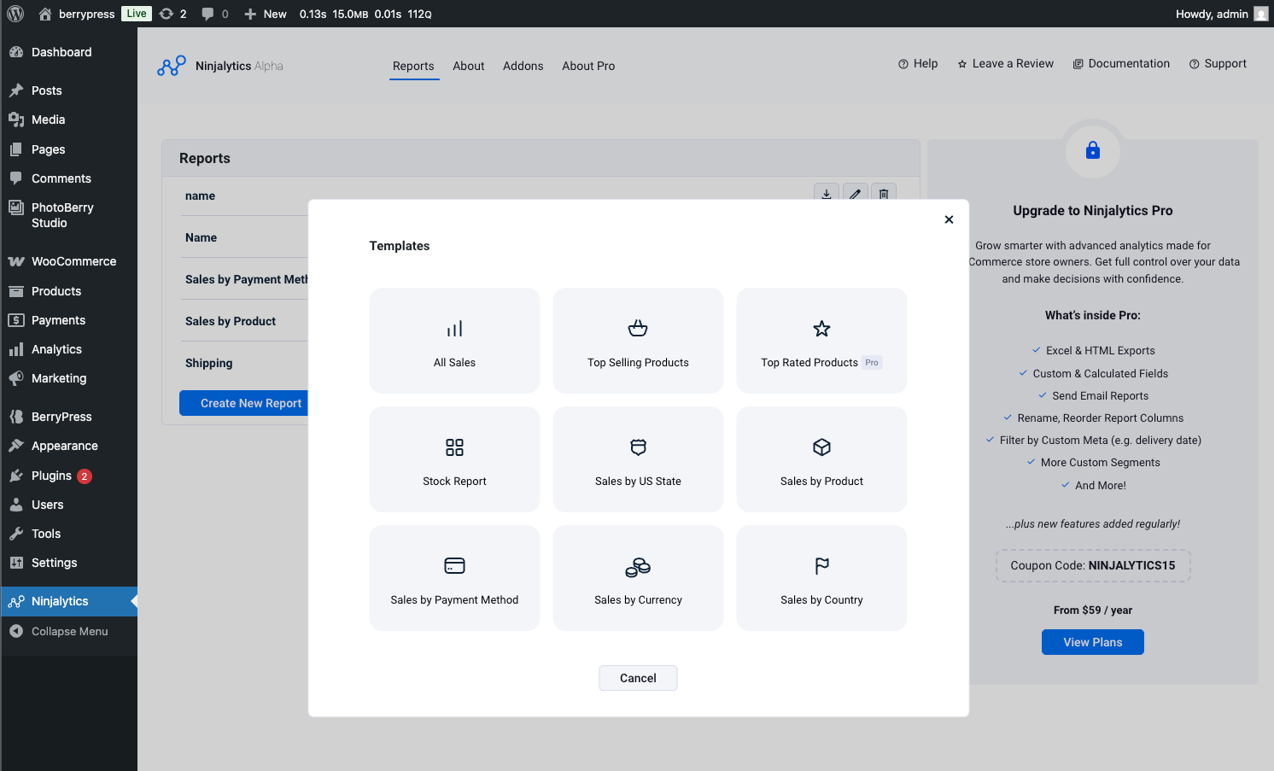Cancel the Templates dialog
The height and width of the screenshot is (771, 1274).
638,677
